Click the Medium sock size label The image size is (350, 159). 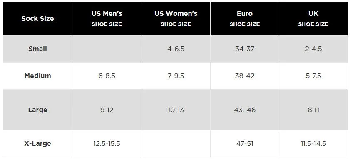pos(37,76)
